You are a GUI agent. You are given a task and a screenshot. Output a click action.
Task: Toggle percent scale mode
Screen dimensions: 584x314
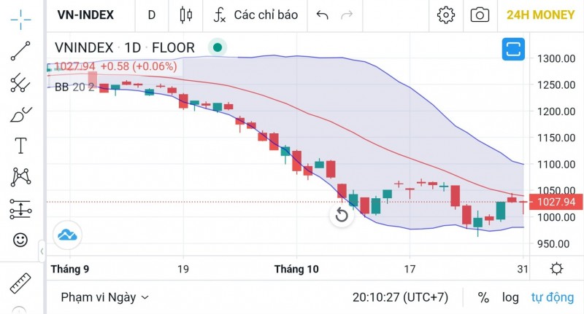[483, 297]
